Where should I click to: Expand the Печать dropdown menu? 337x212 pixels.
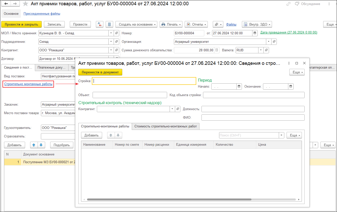(x=171, y=24)
